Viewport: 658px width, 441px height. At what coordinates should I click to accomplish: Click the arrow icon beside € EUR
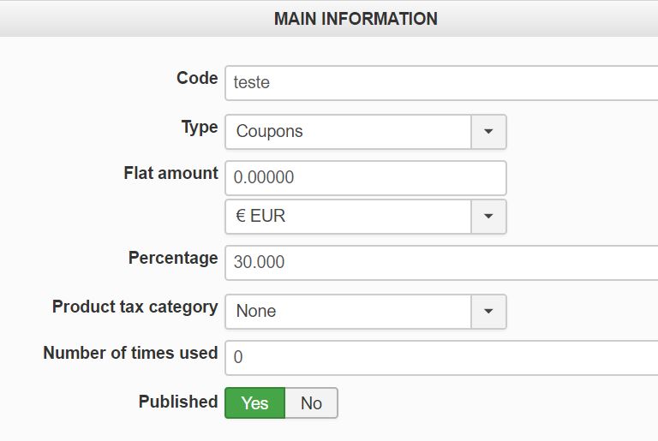point(488,217)
